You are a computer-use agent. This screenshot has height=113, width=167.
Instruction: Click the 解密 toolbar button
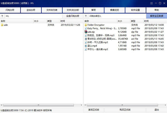(94, 10)
